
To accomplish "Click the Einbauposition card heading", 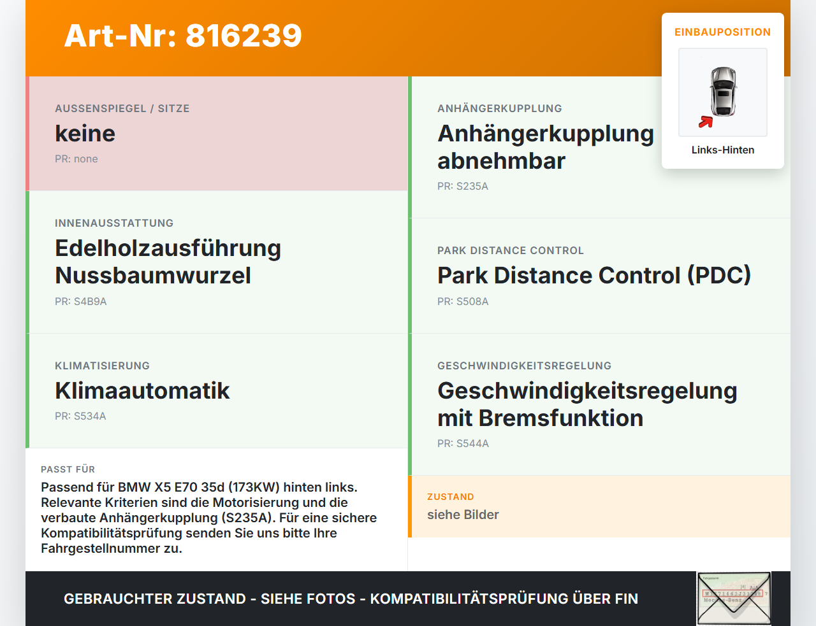I will [x=723, y=32].
